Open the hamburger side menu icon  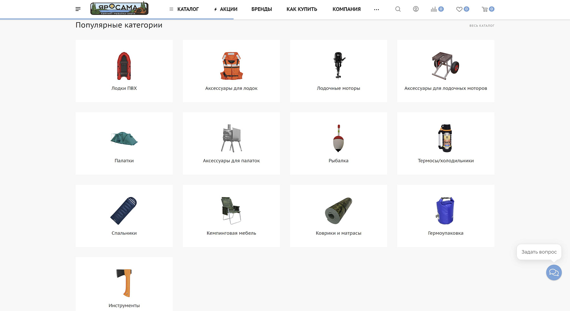click(78, 9)
